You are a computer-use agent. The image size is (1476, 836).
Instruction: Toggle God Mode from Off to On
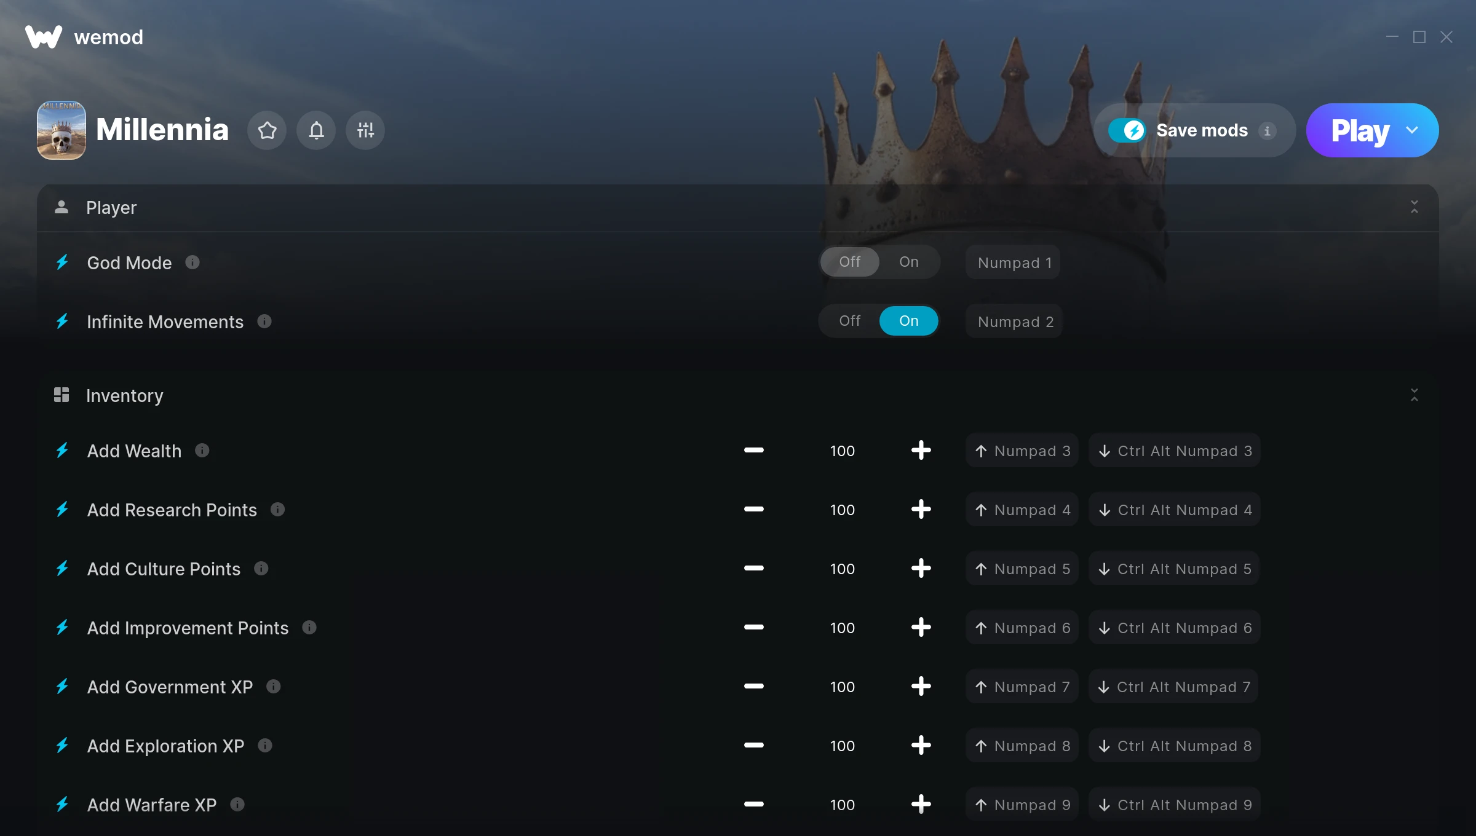(x=907, y=261)
